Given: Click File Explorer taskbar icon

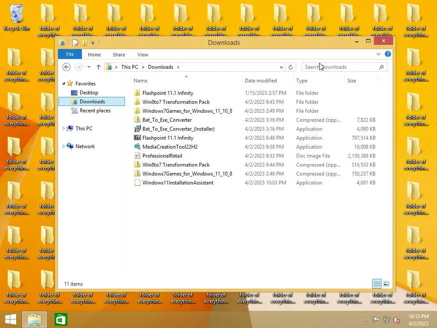Looking at the screenshot, I should (35, 319).
